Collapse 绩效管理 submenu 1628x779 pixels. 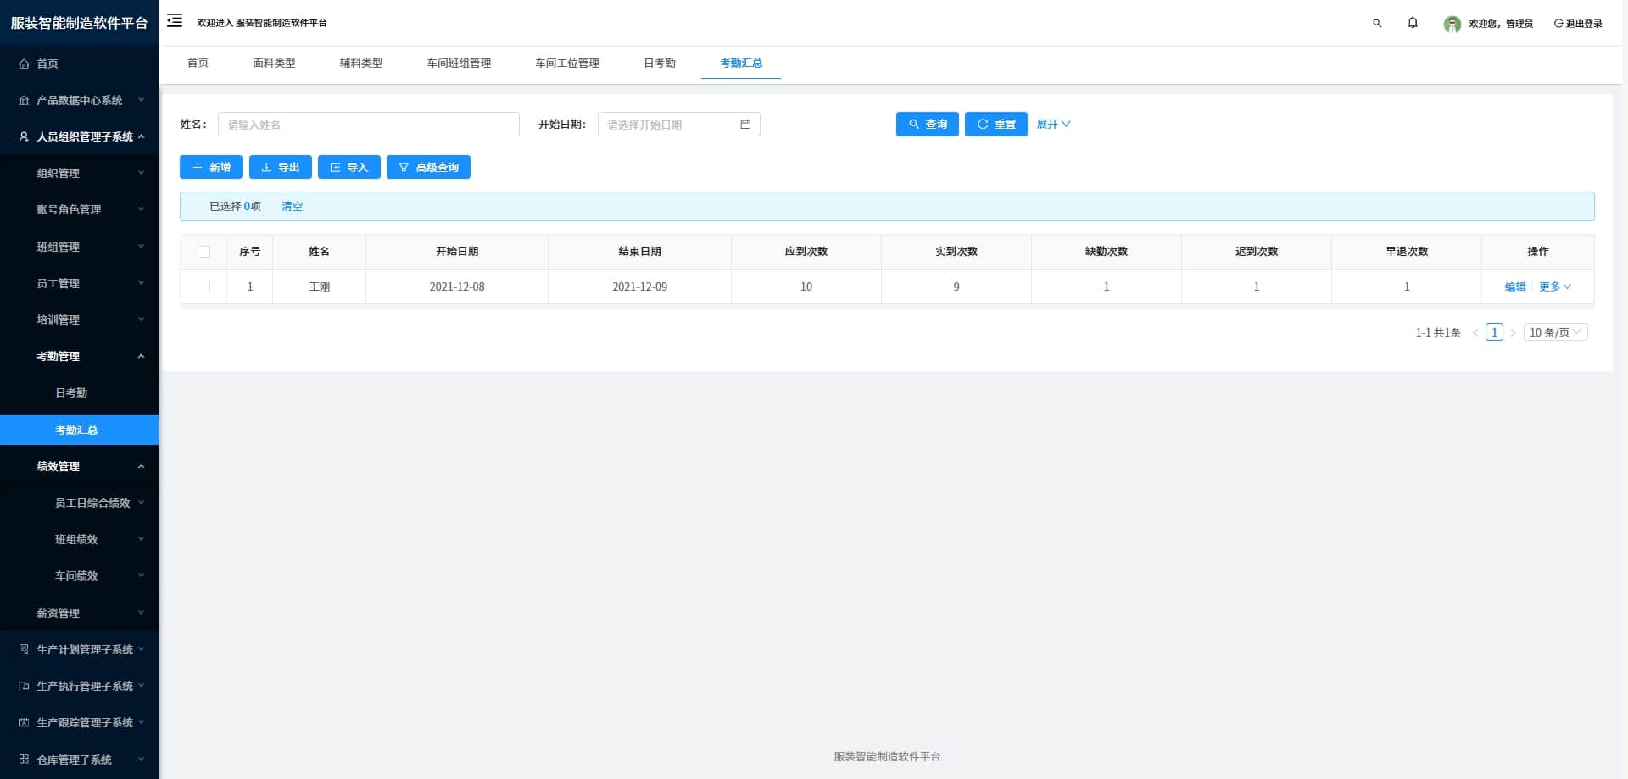pyautogui.click(x=79, y=466)
